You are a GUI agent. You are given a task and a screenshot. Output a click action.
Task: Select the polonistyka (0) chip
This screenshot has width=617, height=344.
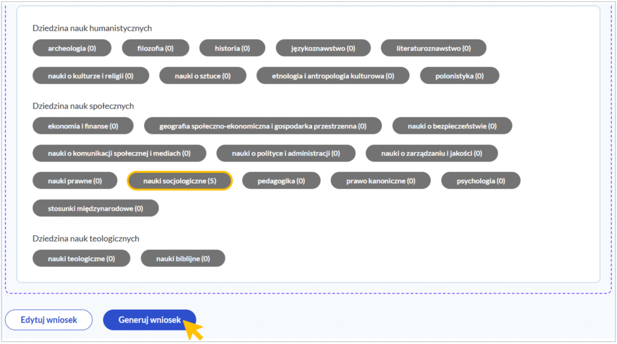click(x=459, y=76)
